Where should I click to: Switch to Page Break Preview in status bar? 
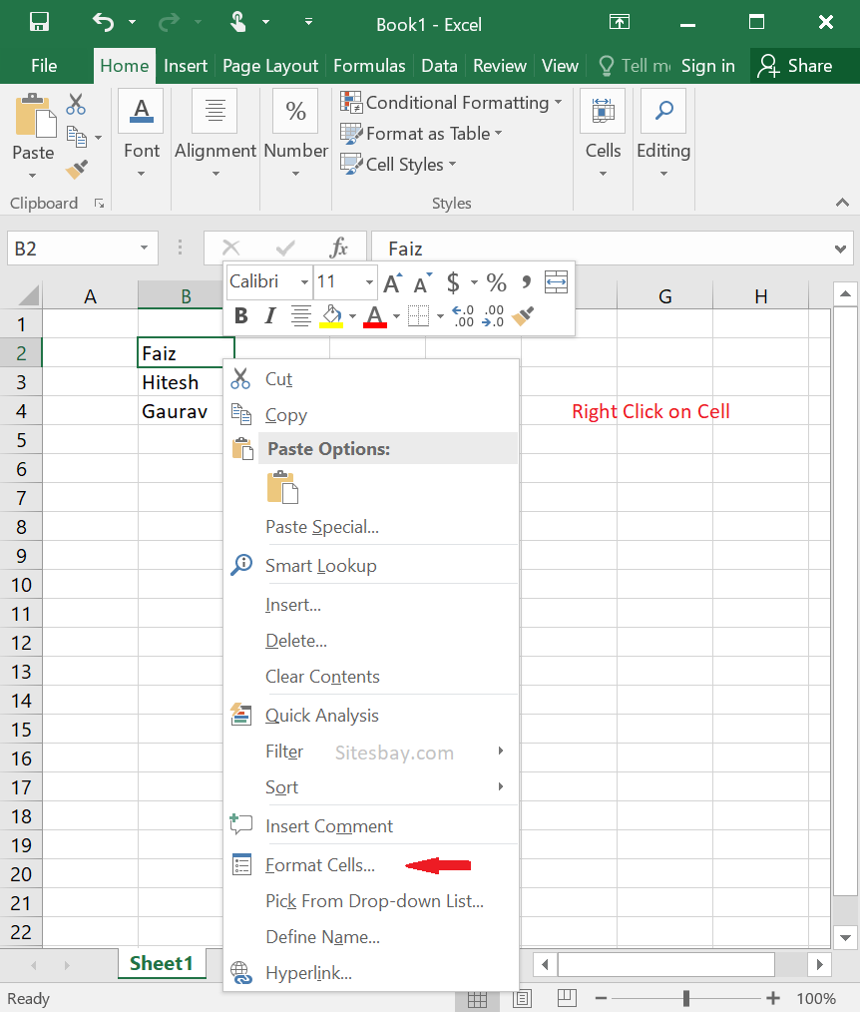pos(567,998)
